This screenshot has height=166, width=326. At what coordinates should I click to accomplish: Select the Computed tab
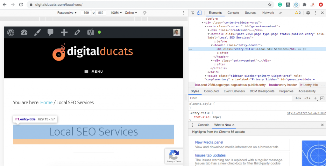point(211,91)
